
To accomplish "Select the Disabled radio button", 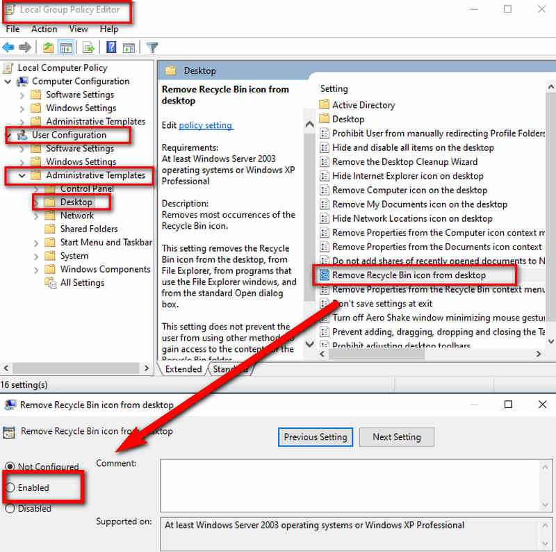I will (x=10, y=509).
